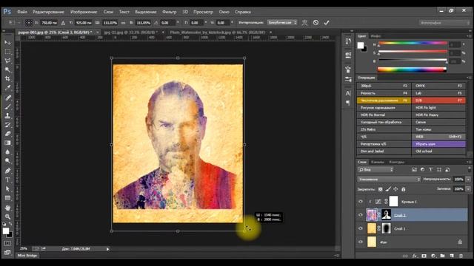Open the layer filter kind dropdown
This screenshot has height=266, width=474.
[375, 170]
